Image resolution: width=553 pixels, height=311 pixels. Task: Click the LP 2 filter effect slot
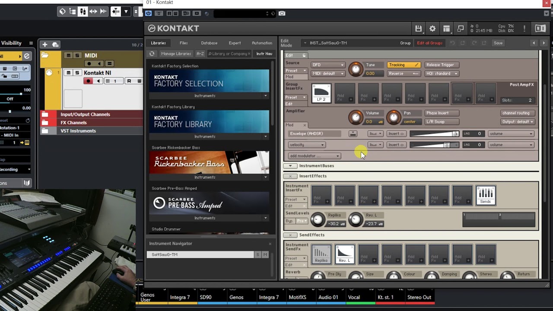(321, 93)
